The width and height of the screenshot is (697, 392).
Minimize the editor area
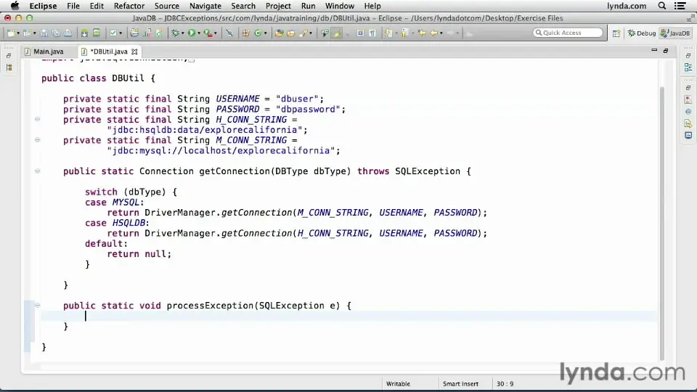click(x=654, y=51)
